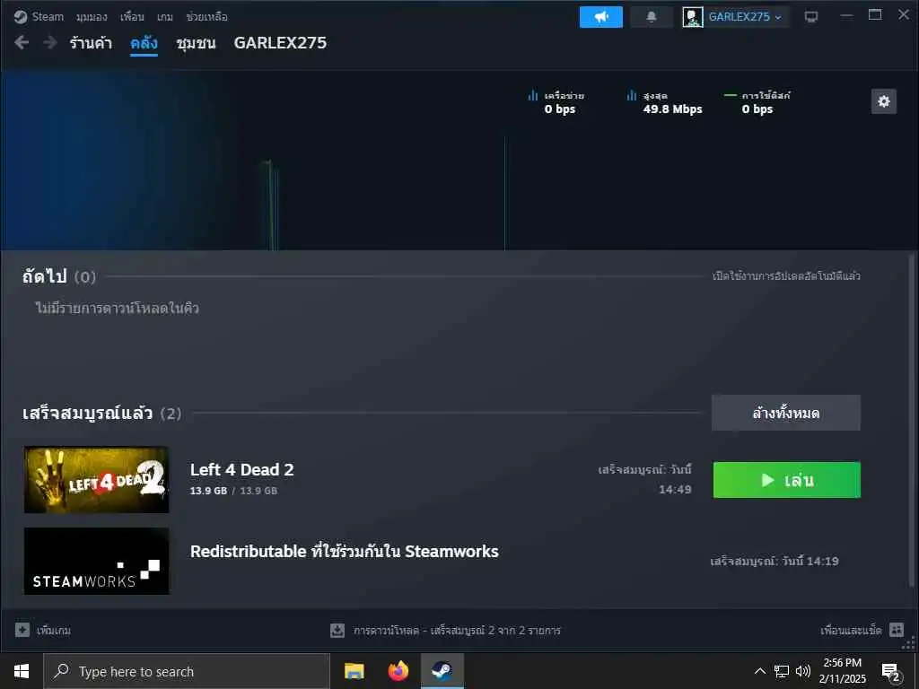This screenshot has width=919, height=689.
Task: Show hidden system tray icons
Action: [x=759, y=671]
